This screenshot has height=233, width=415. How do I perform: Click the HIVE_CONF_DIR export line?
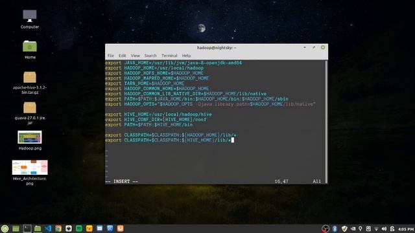156,120
